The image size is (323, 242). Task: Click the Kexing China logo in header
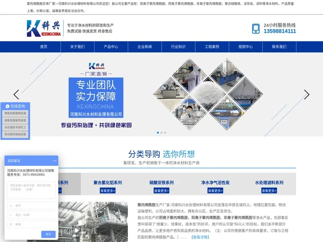[x=44, y=28]
